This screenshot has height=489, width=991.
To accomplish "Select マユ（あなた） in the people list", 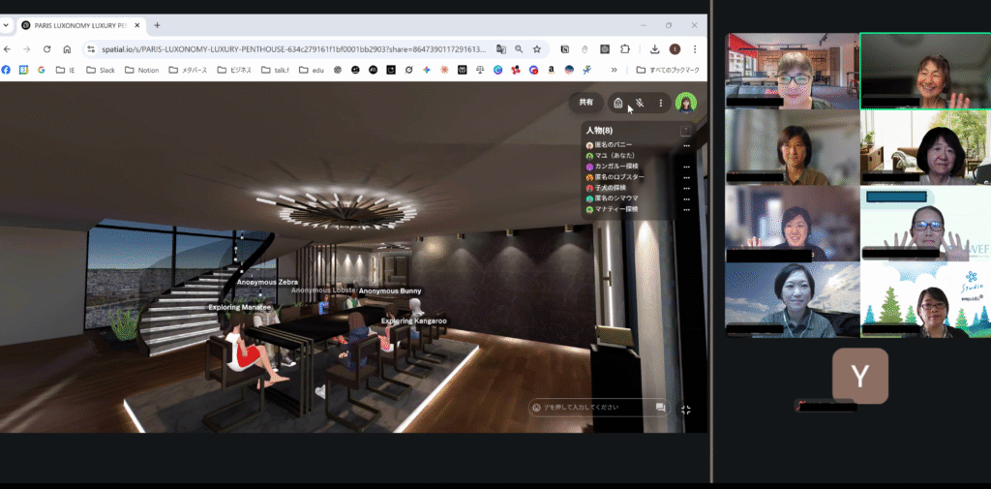I will pyautogui.click(x=615, y=156).
